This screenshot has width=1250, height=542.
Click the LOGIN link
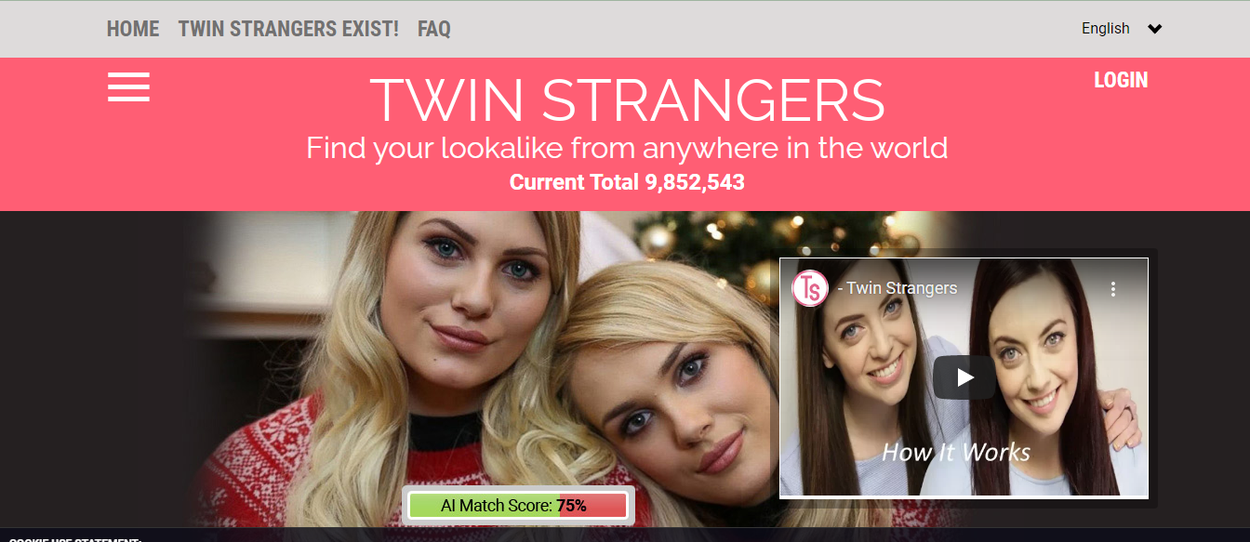coord(1121,80)
